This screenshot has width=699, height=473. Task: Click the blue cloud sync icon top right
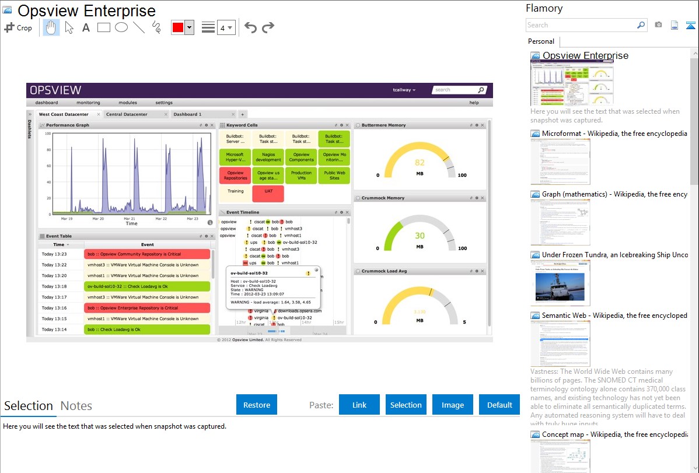690,26
